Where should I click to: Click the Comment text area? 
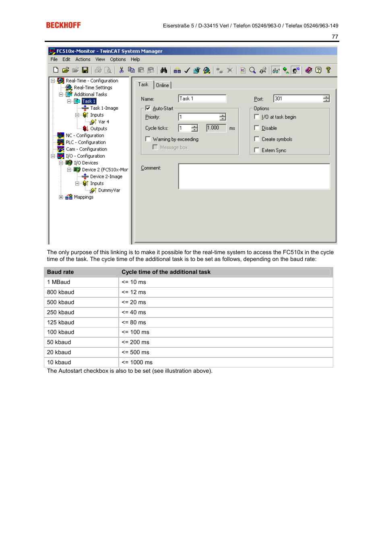[254, 176]
